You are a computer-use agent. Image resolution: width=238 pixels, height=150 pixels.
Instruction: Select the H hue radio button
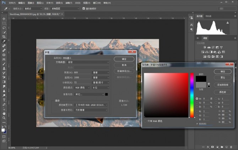click(x=197, y=99)
